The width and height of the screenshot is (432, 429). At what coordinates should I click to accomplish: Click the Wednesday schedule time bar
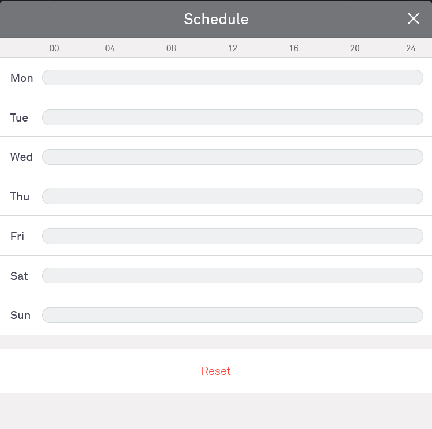pyautogui.click(x=233, y=157)
